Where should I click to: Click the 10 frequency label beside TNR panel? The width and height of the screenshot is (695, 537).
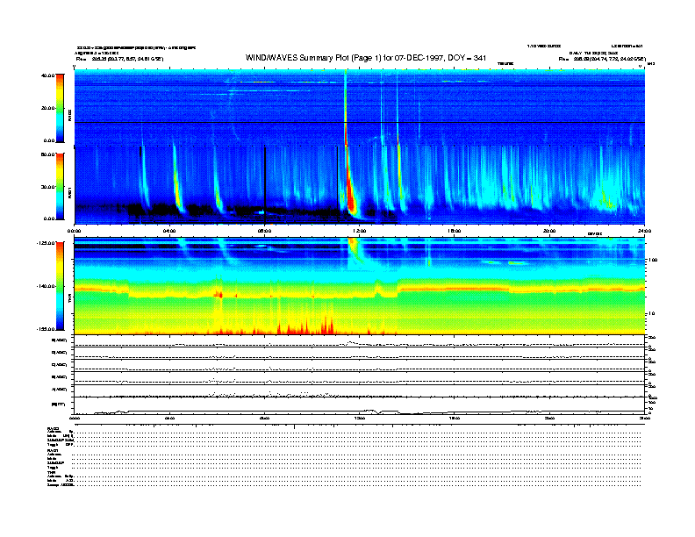651,313
